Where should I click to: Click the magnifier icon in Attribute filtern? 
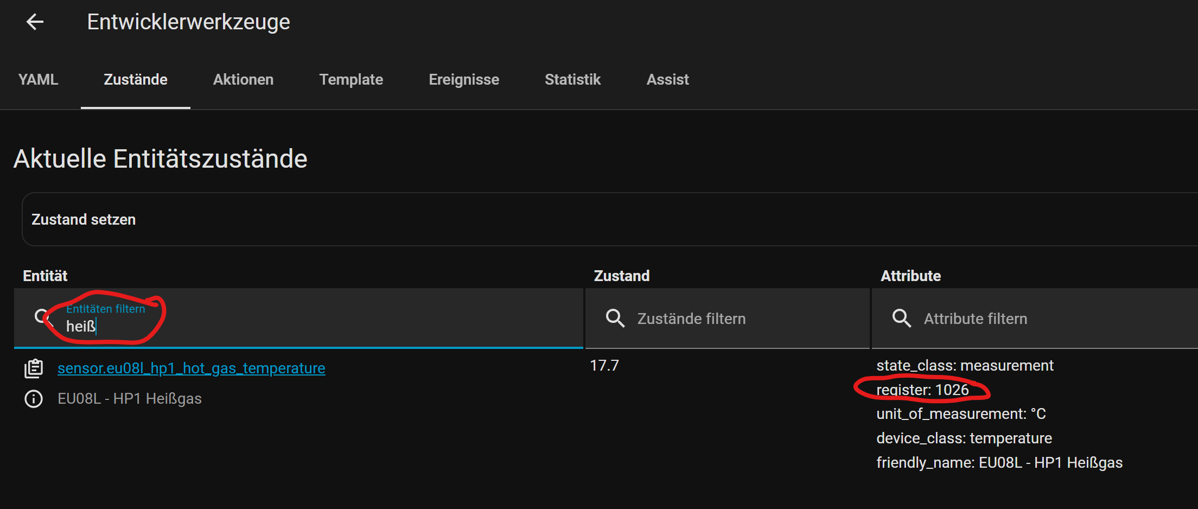902,318
